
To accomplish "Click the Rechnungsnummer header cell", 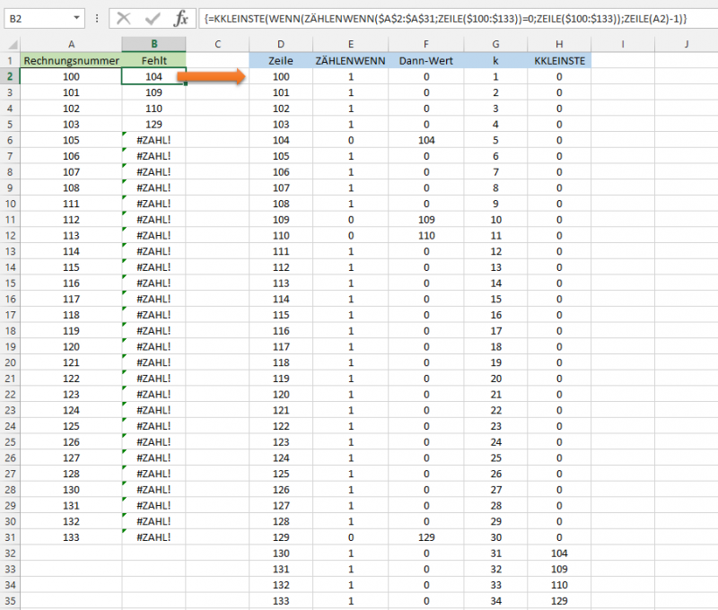I will pyautogui.click(x=71, y=60).
